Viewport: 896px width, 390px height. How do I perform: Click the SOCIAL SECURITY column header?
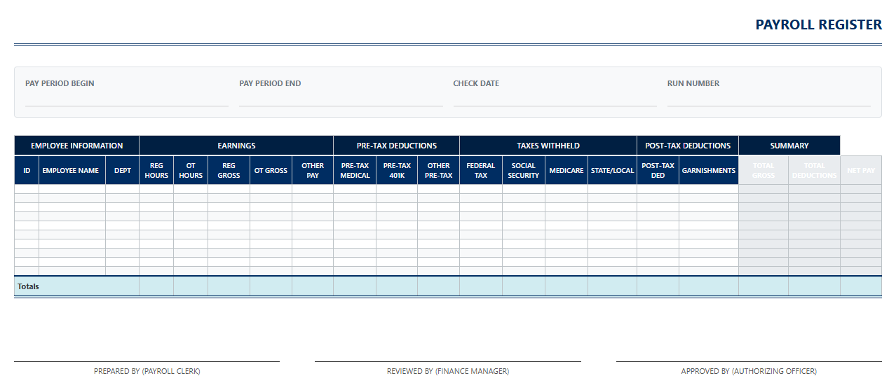524,170
